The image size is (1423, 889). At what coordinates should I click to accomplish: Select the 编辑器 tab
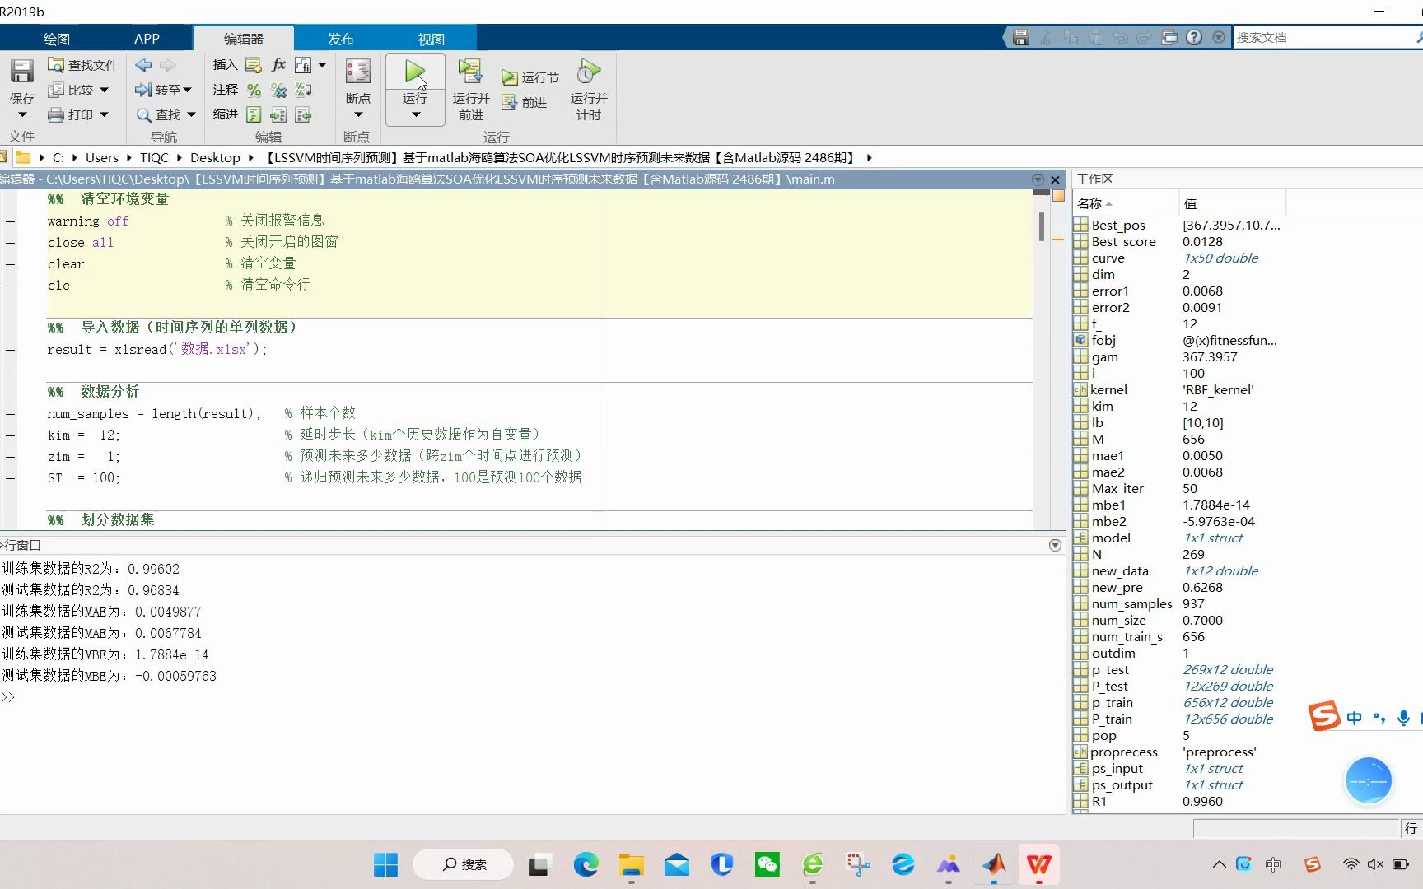pyautogui.click(x=244, y=39)
